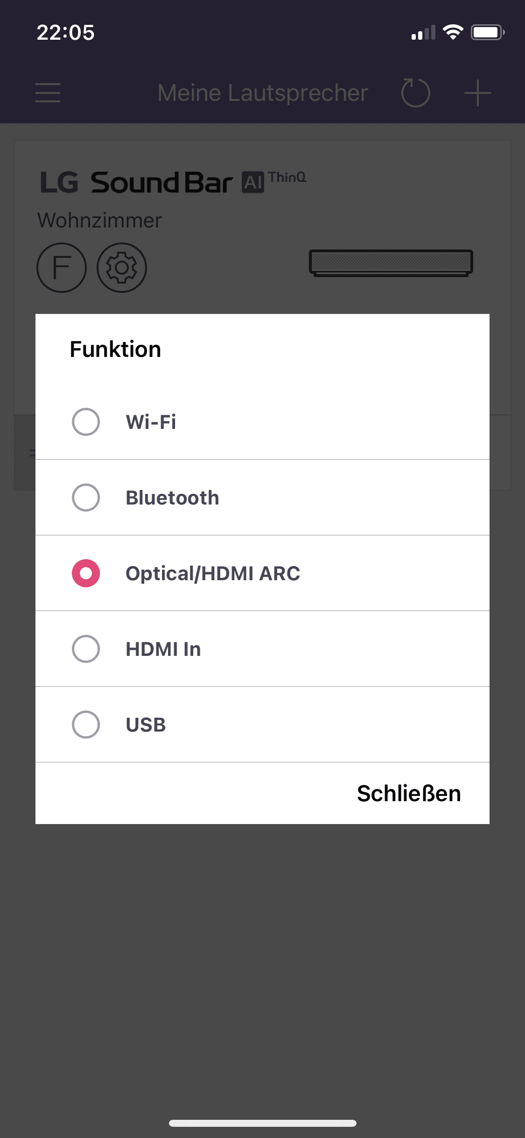Tap the soundbar device image
525x1138 pixels.
coord(391,263)
